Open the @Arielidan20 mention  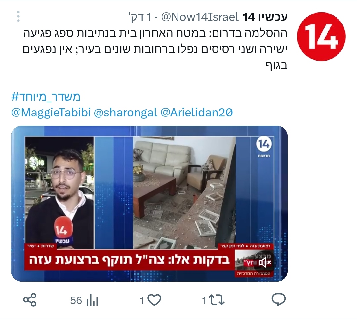197,113
